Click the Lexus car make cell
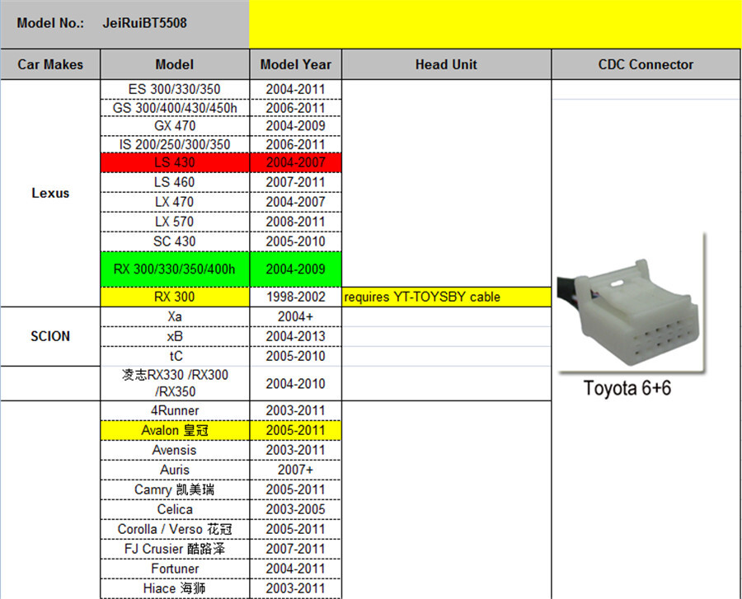The image size is (742, 599). pos(50,193)
